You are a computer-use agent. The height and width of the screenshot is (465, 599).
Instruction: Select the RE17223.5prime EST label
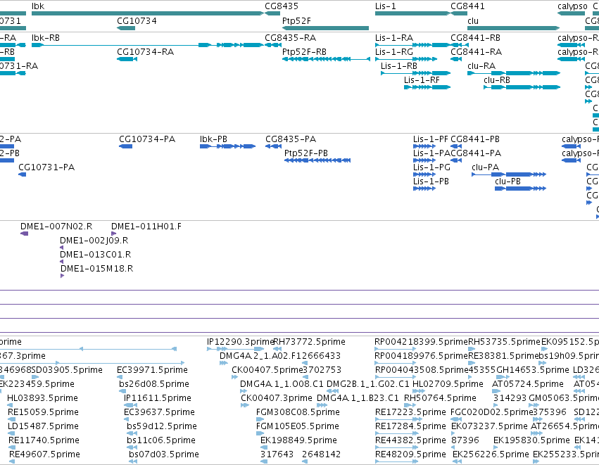coord(410,413)
